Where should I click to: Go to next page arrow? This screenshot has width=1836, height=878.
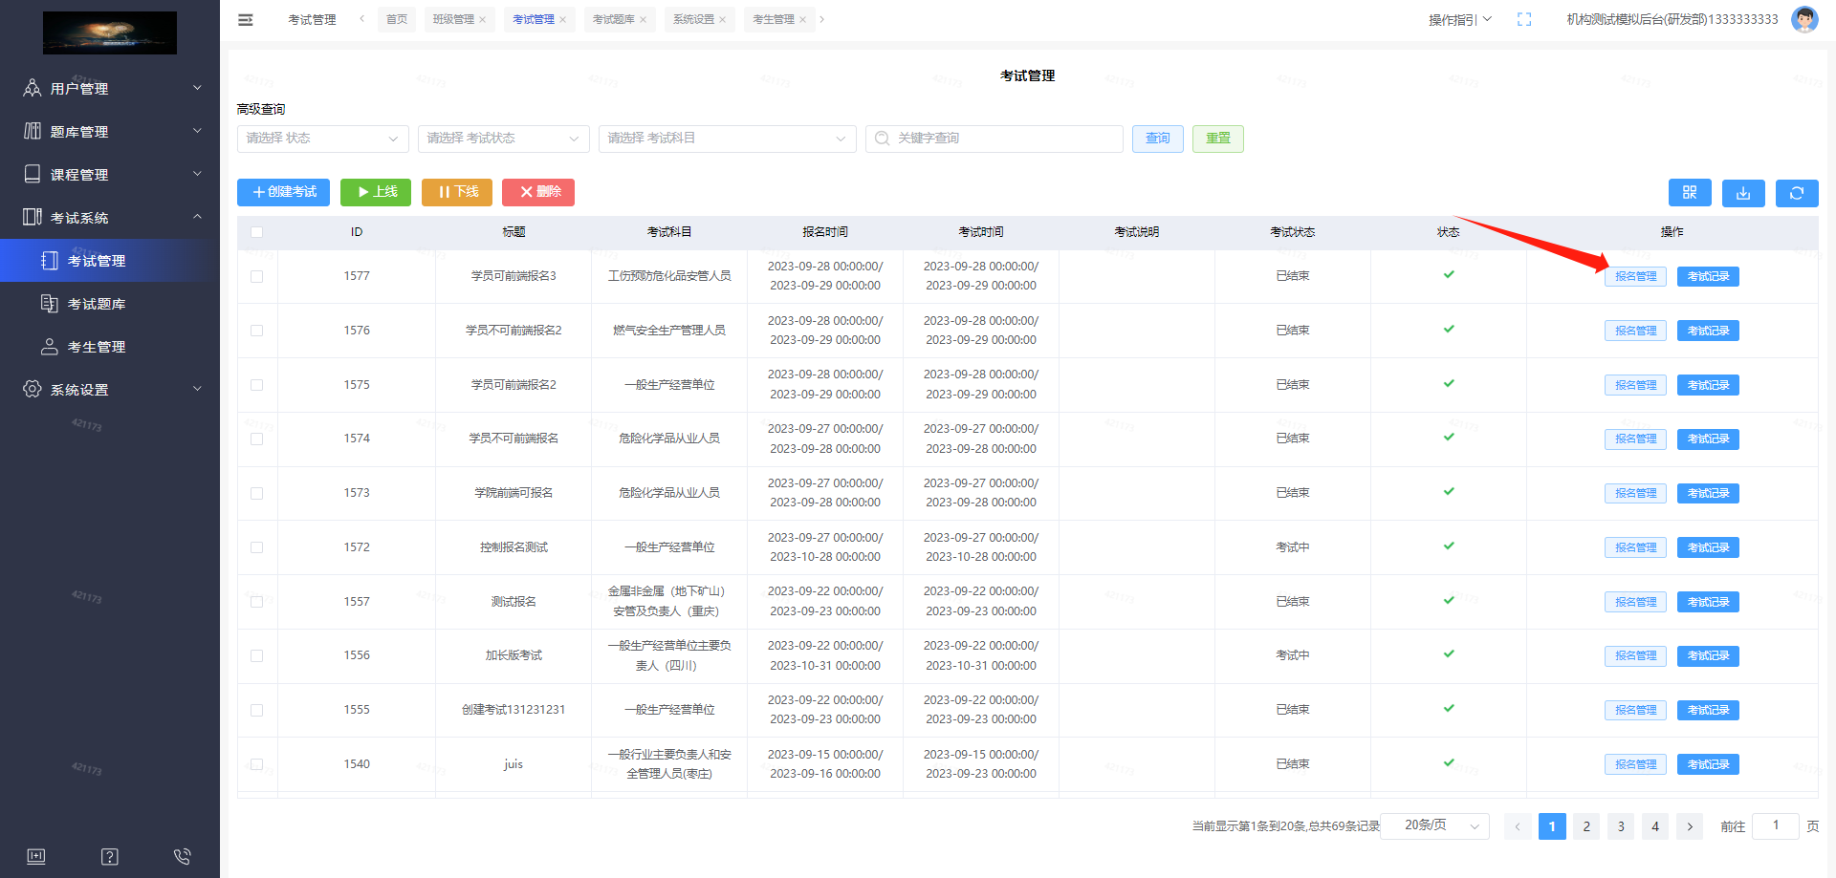coord(1690,826)
